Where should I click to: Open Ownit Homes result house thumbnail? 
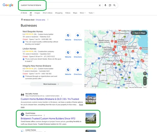(91, 118)
